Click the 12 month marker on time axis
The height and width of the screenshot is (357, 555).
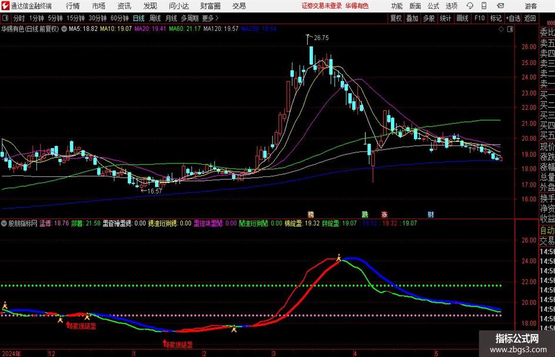pos(51,353)
